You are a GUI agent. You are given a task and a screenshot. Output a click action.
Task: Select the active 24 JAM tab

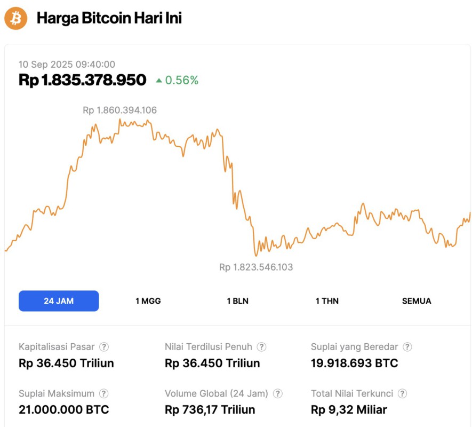[x=59, y=301]
